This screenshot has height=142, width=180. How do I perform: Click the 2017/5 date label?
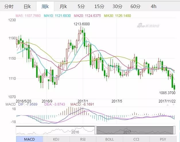coord(117,101)
